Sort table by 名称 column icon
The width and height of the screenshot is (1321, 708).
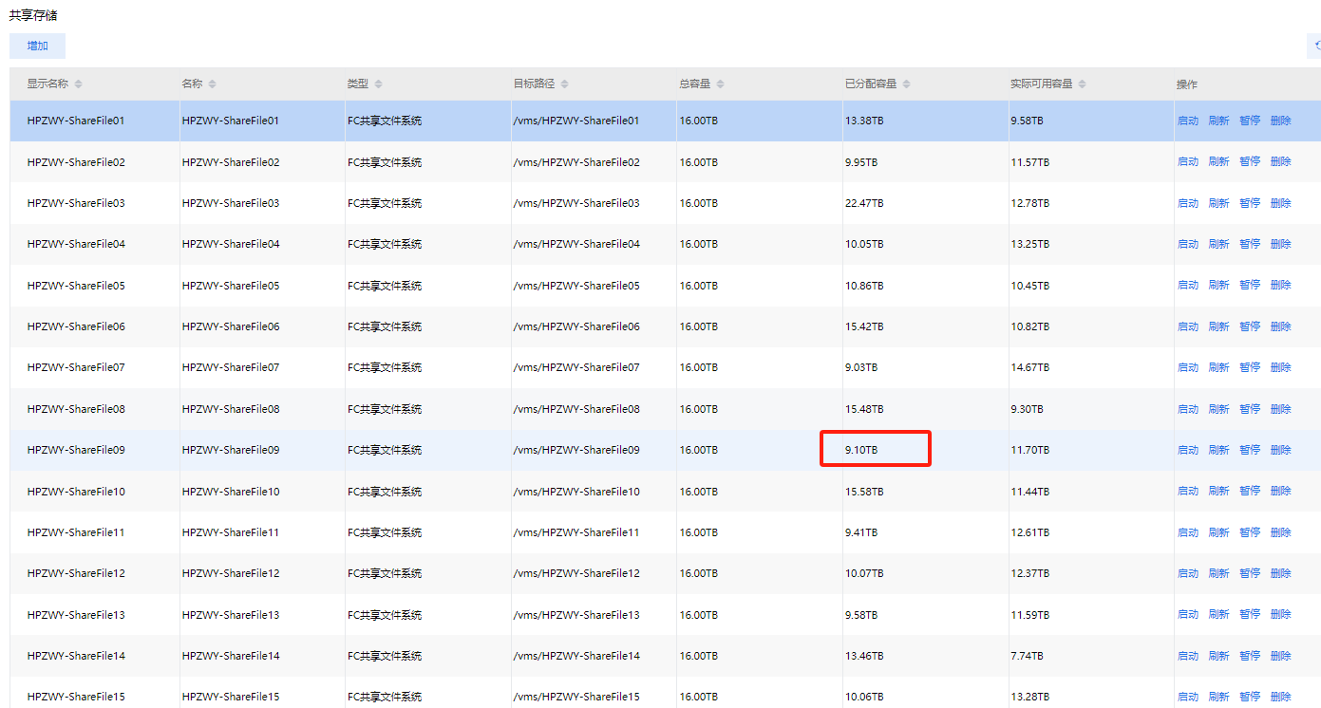click(x=212, y=84)
